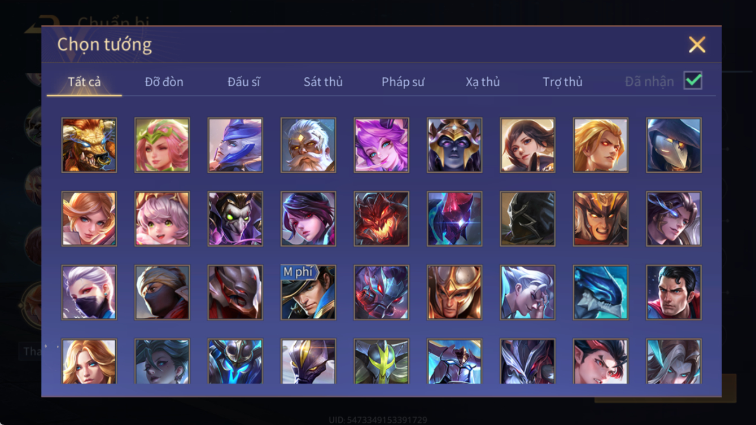The width and height of the screenshot is (756, 425).
Task: Switch to the Đỡ đòn tab
Action: [x=164, y=82]
